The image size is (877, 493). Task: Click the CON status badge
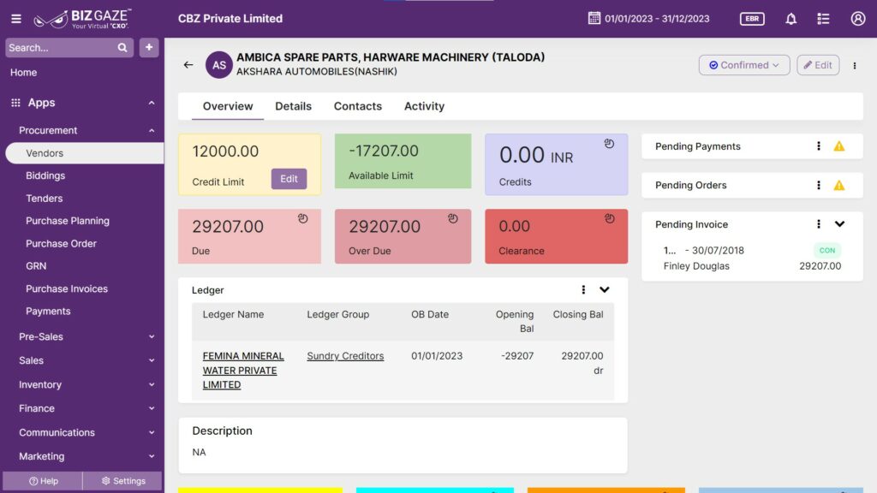pyautogui.click(x=827, y=251)
